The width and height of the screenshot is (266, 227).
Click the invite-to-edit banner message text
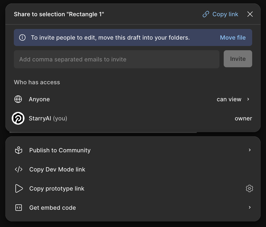110,37
